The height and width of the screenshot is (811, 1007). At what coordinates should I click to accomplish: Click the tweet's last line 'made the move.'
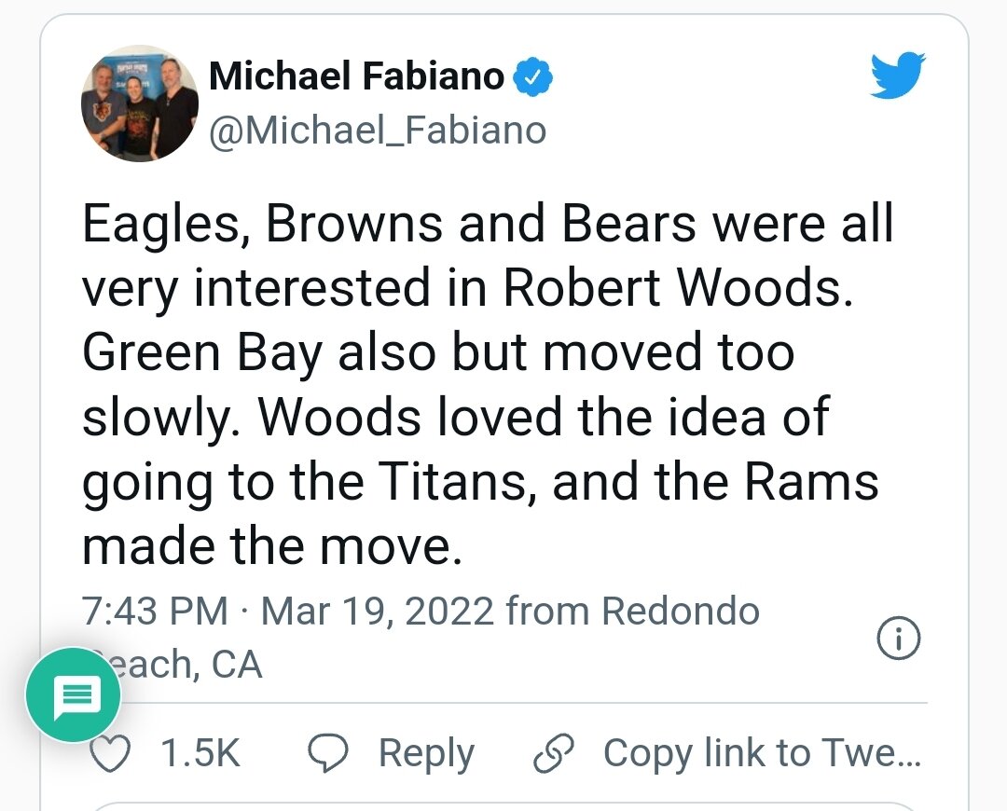pos(272,548)
